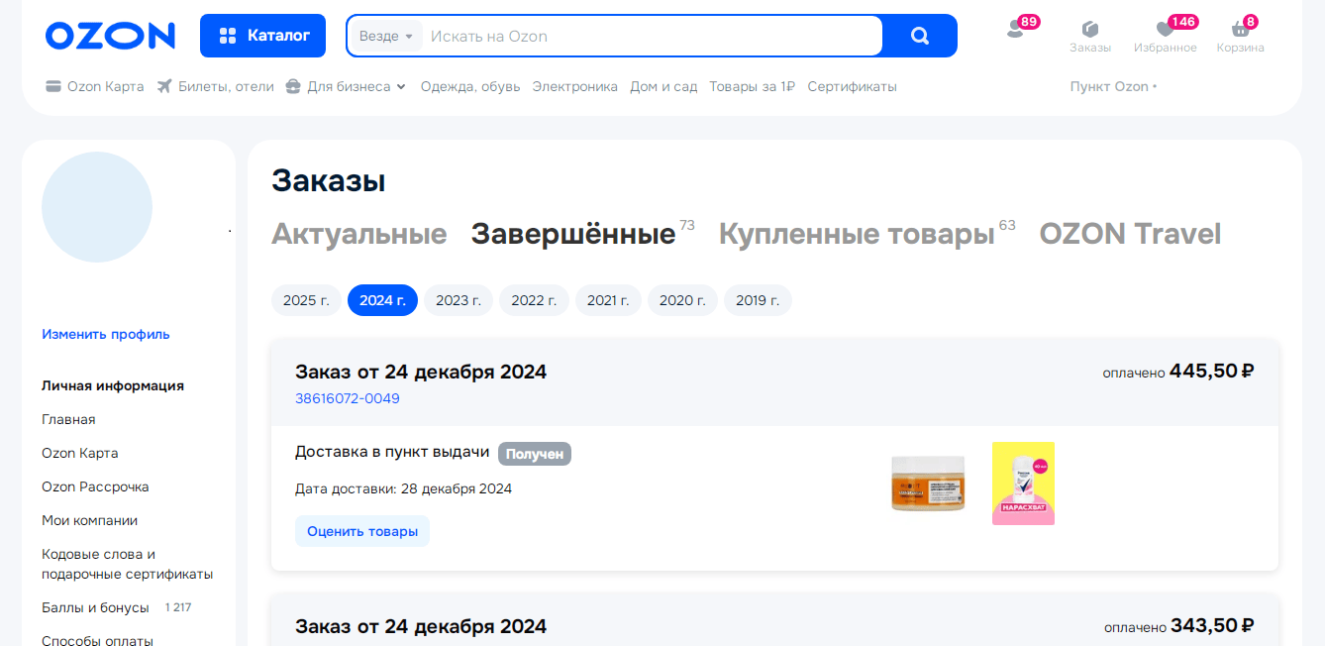The image size is (1325, 646).
Task: Switch to the Актуальные tab
Action: pyautogui.click(x=359, y=234)
